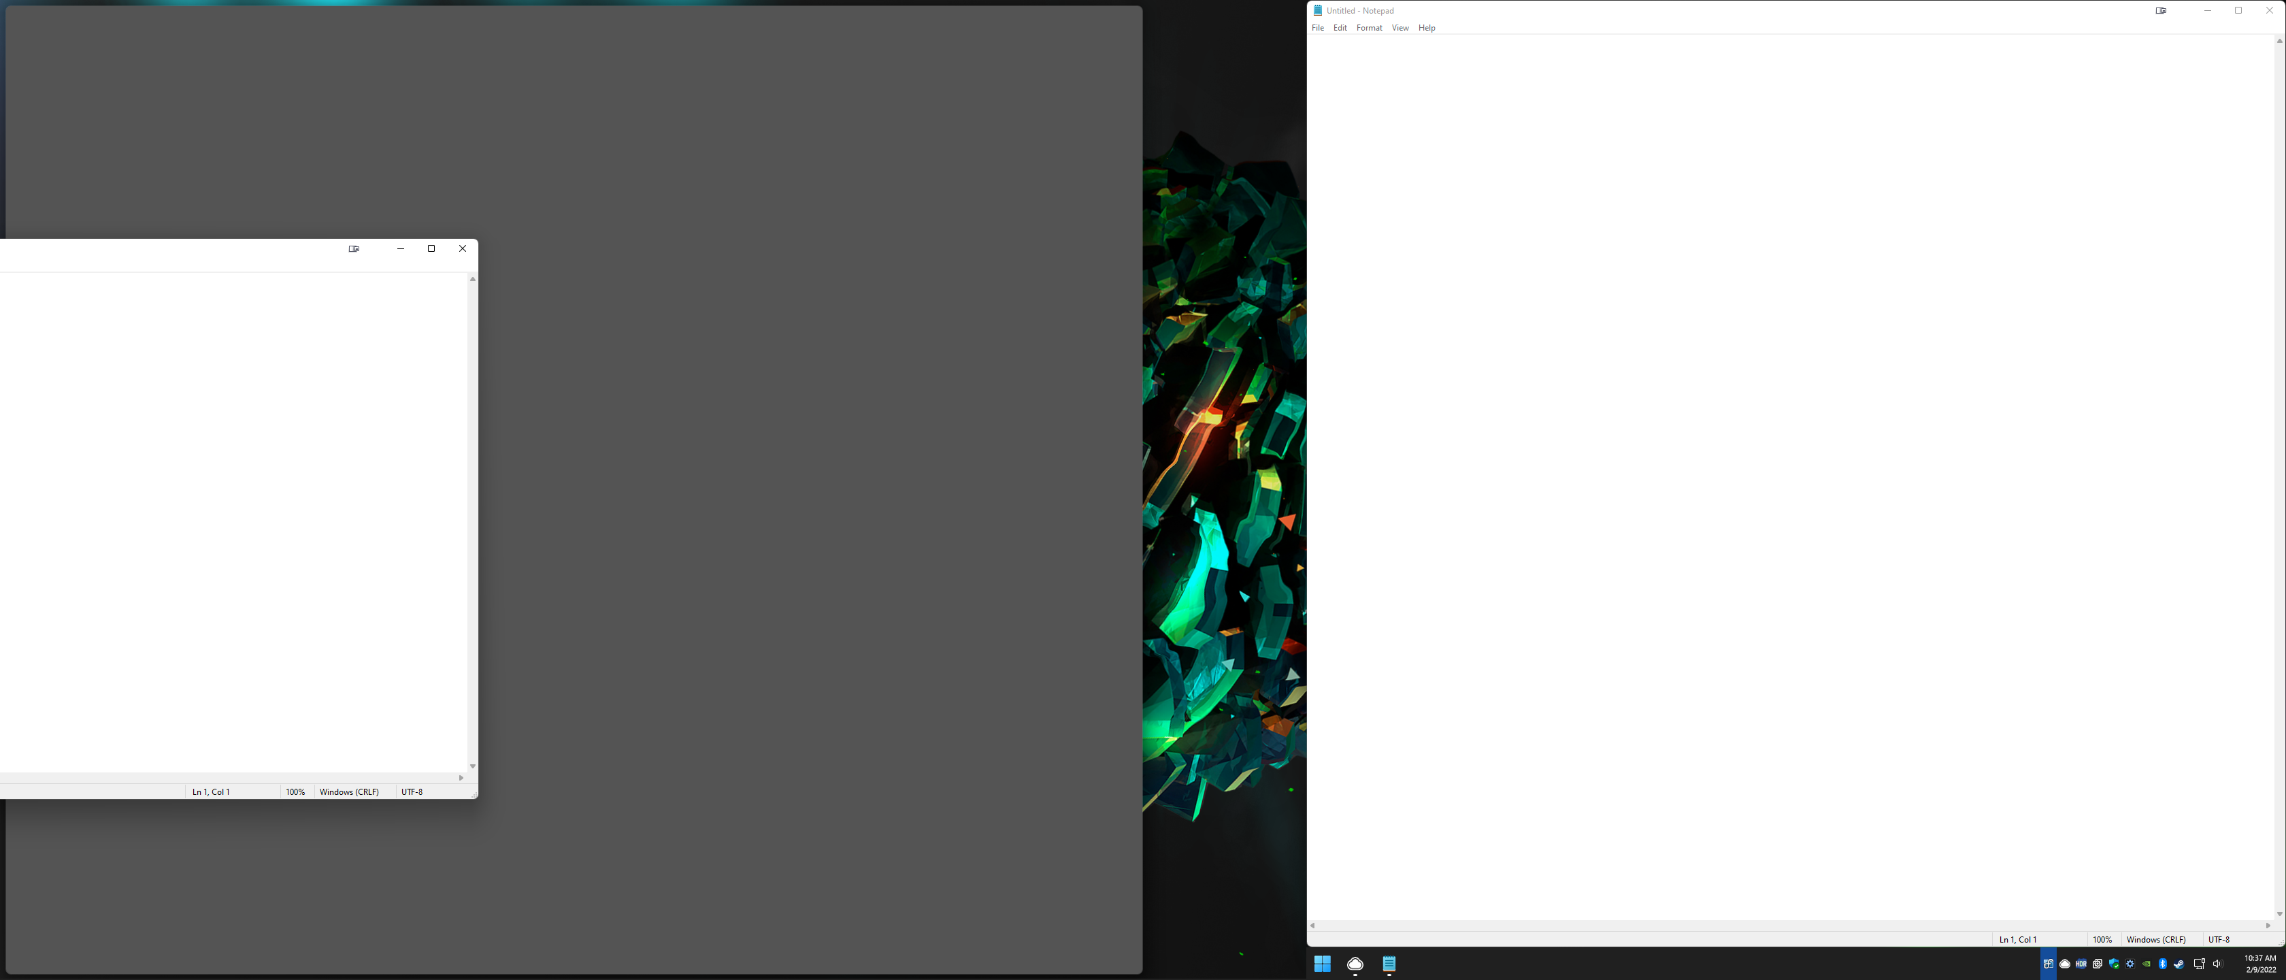This screenshot has height=980, width=2286.
Task: Open the NVIDIA tray icon
Action: [2147, 964]
